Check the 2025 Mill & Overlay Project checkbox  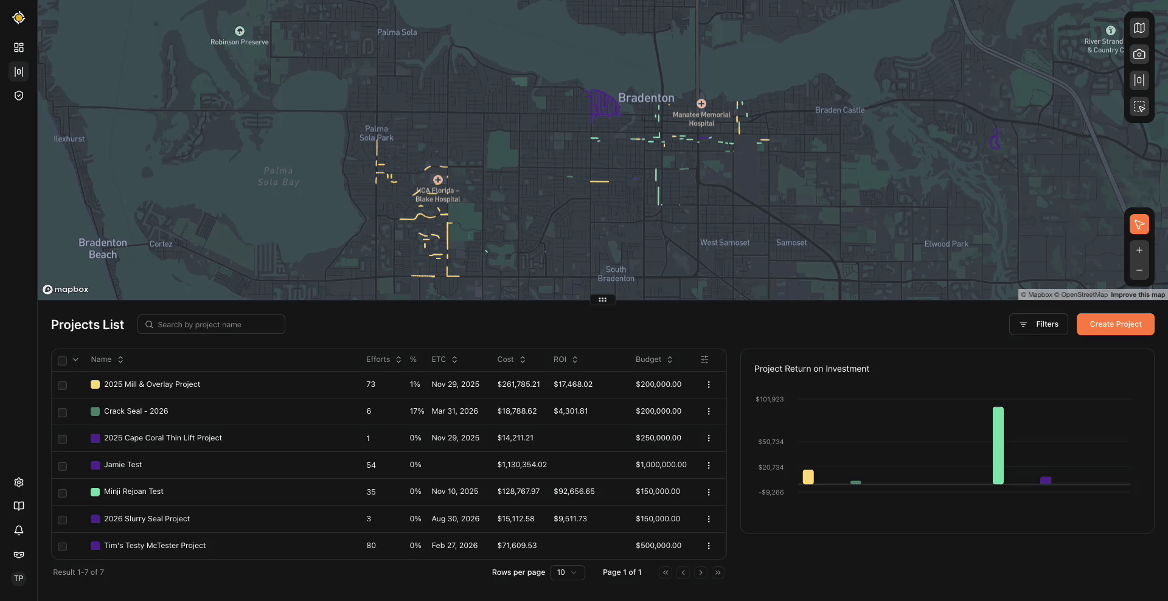pyautogui.click(x=62, y=385)
